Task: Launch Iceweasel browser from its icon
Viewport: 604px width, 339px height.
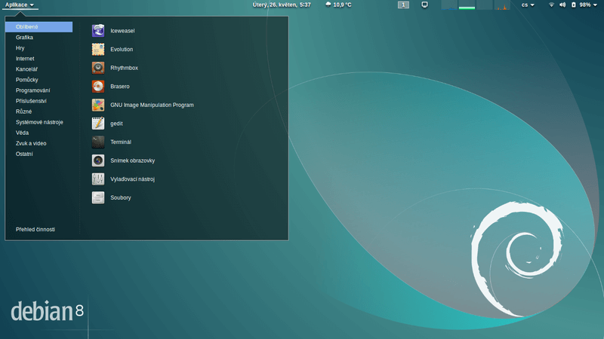Action: 98,31
